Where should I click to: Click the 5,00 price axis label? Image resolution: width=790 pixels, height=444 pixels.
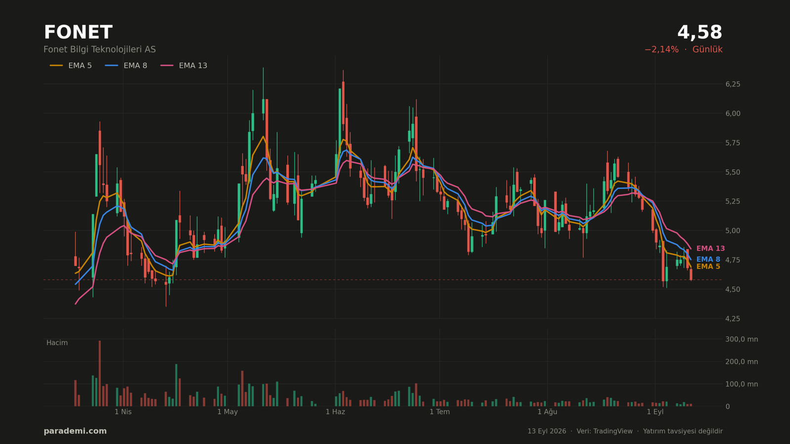(733, 231)
